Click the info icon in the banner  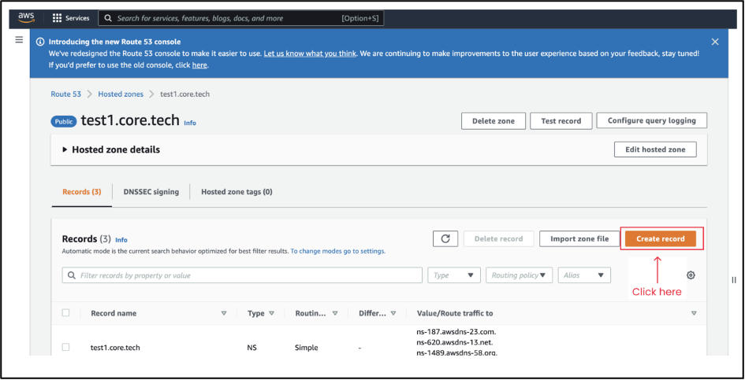pyautogui.click(x=41, y=42)
